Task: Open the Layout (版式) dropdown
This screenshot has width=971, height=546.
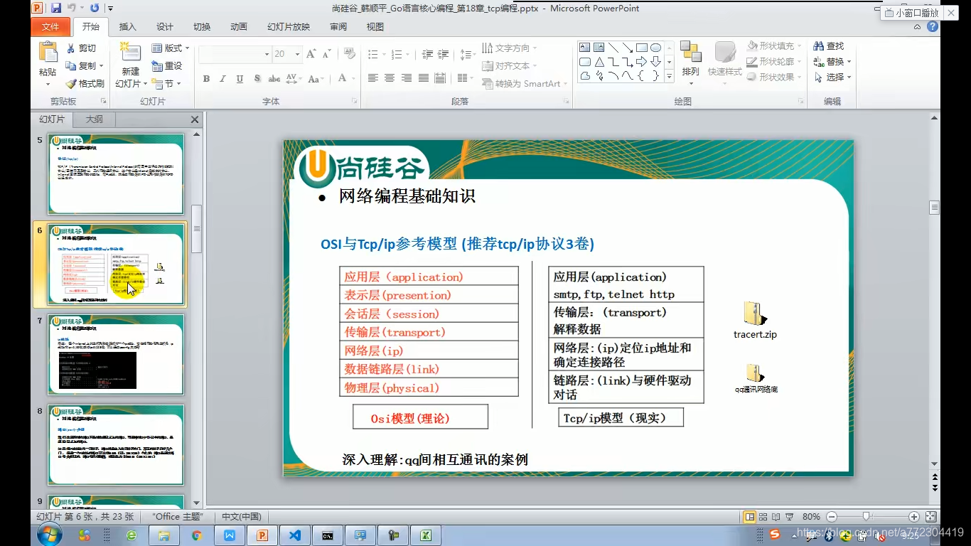Action: pyautogui.click(x=171, y=48)
